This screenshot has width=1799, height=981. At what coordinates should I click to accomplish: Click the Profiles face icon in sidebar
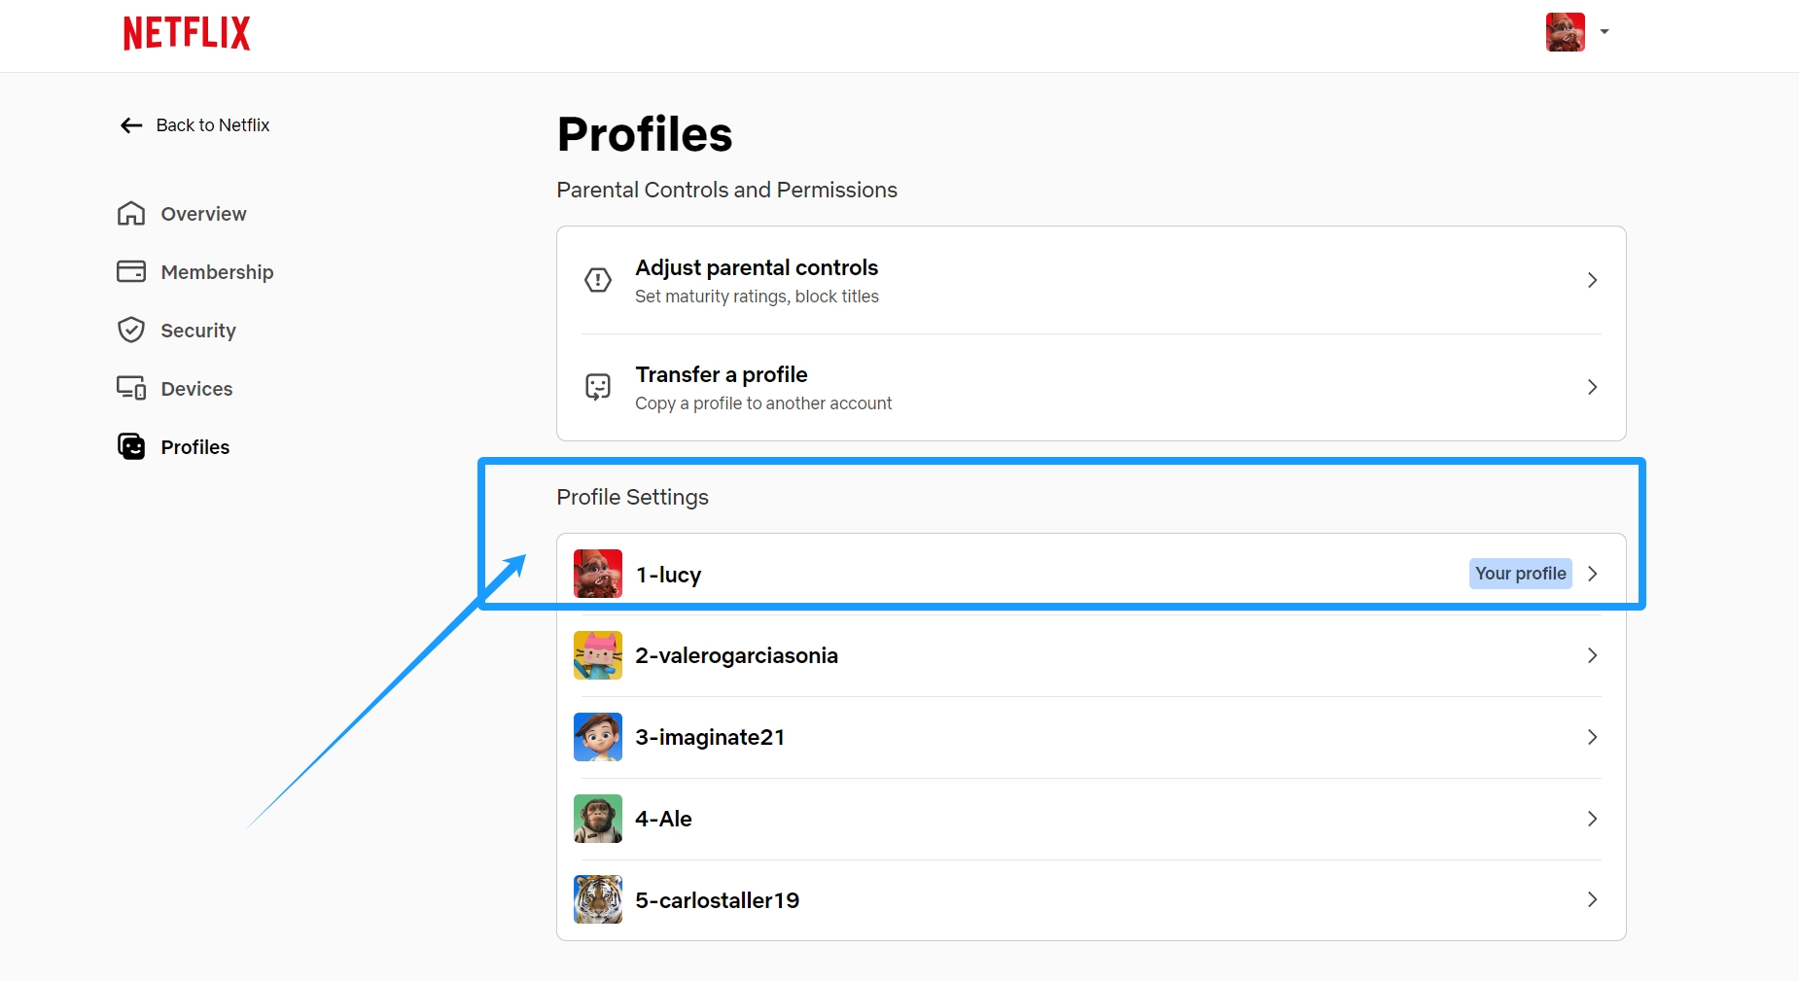131,446
